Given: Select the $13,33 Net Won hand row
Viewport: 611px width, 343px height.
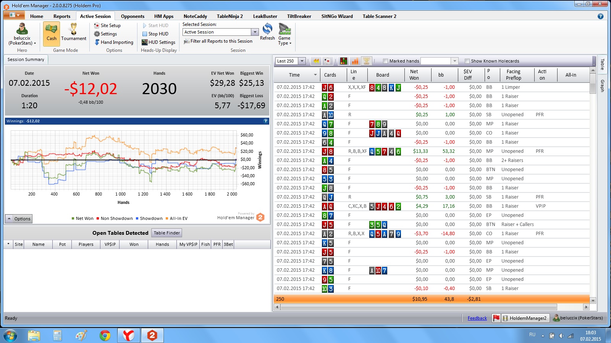Looking at the screenshot, I should 432,151.
